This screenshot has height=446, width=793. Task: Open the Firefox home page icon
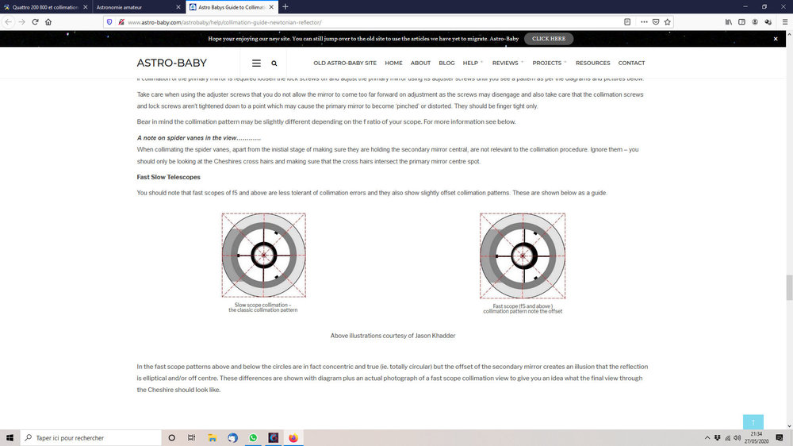point(48,21)
